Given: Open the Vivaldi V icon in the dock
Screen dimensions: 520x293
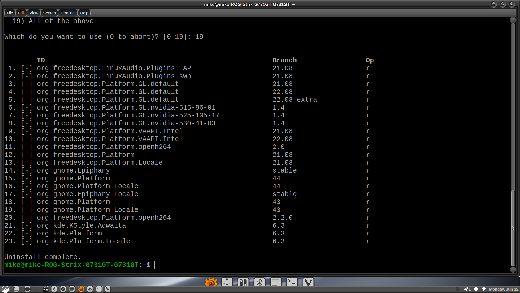Looking at the screenshot, I should 308,282.
